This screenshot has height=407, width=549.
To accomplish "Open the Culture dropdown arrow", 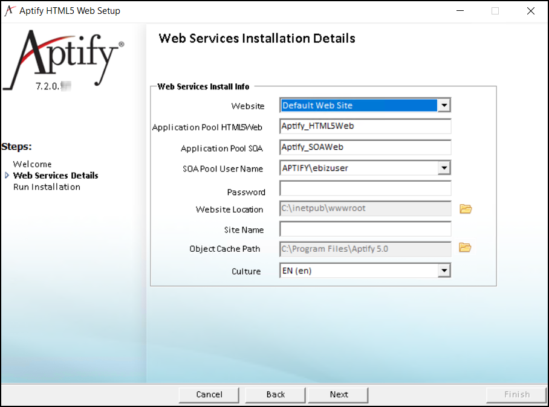I will coord(444,271).
